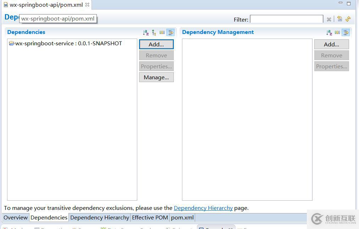Toggle Dependency Management filter icon

click(x=346, y=33)
